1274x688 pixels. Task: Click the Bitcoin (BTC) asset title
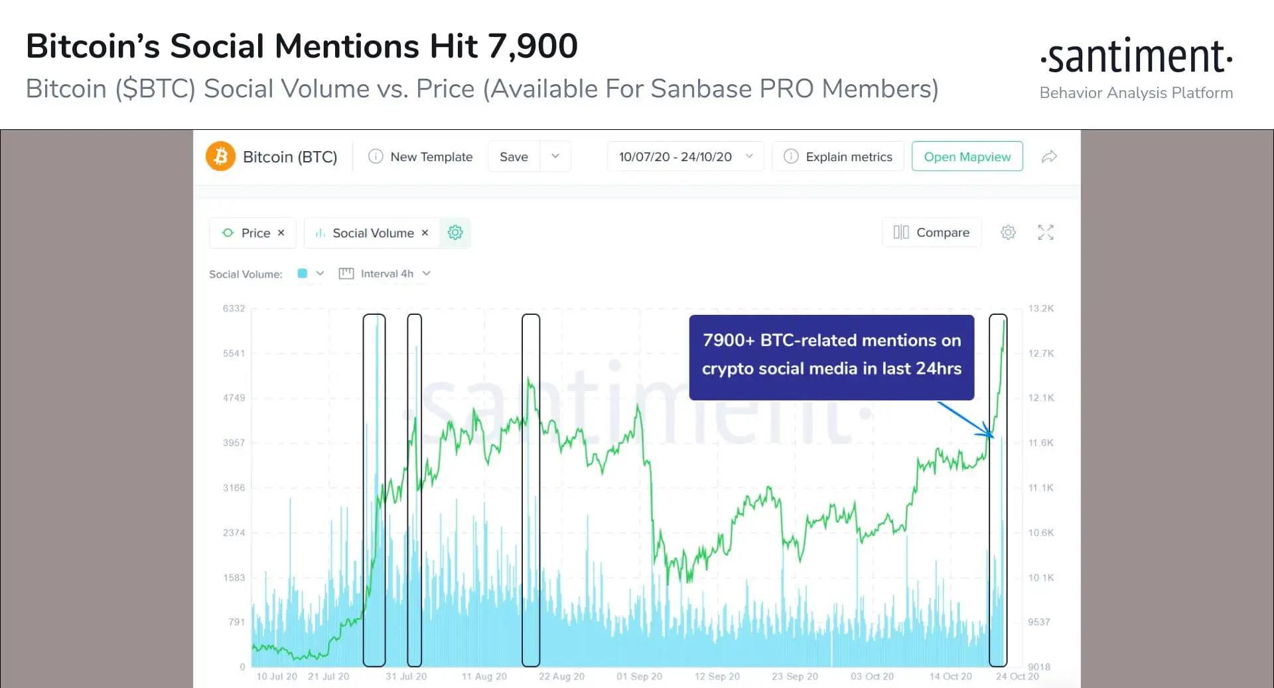290,156
